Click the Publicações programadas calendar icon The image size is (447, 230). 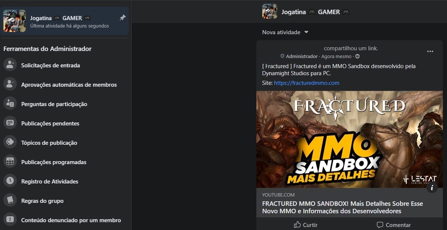coord(10,161)
